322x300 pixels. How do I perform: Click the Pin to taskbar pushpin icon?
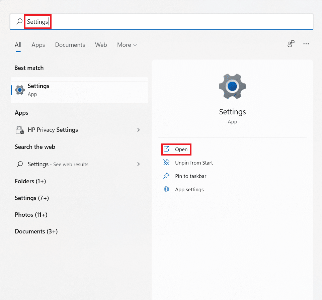tap(166, 176)
